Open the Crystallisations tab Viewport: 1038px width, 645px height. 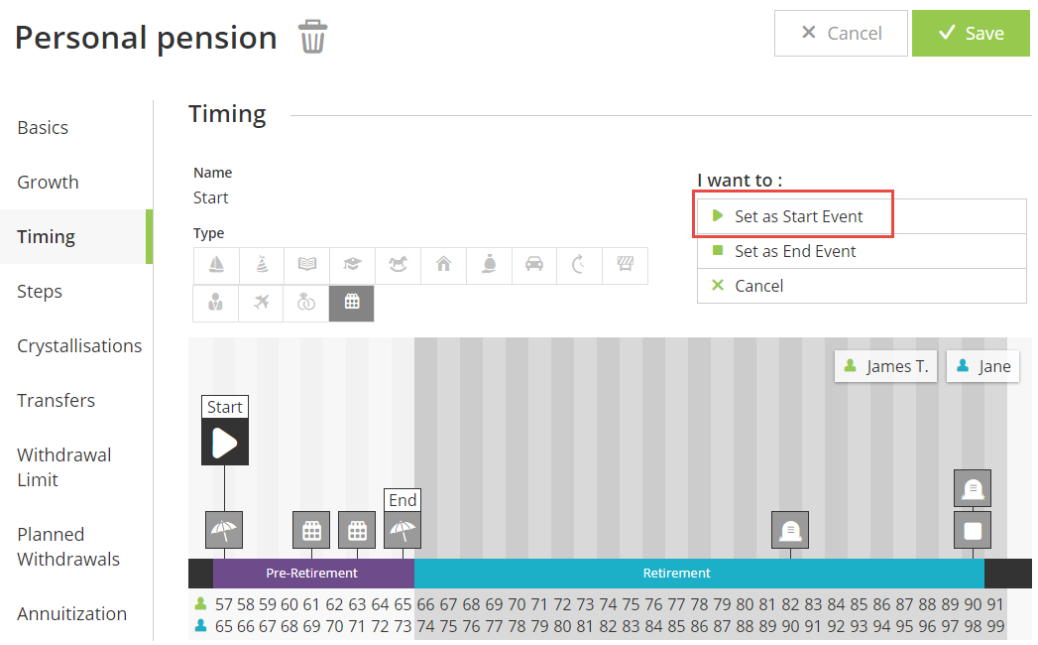tap(79, 345)
